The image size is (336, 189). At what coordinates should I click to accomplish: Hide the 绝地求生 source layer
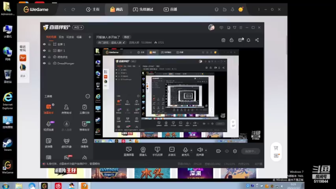pos(45,57)
